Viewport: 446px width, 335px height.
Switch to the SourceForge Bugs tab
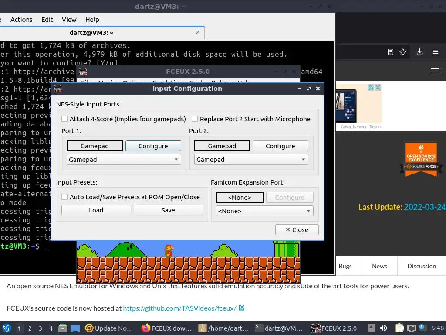(x=345, y=266)
